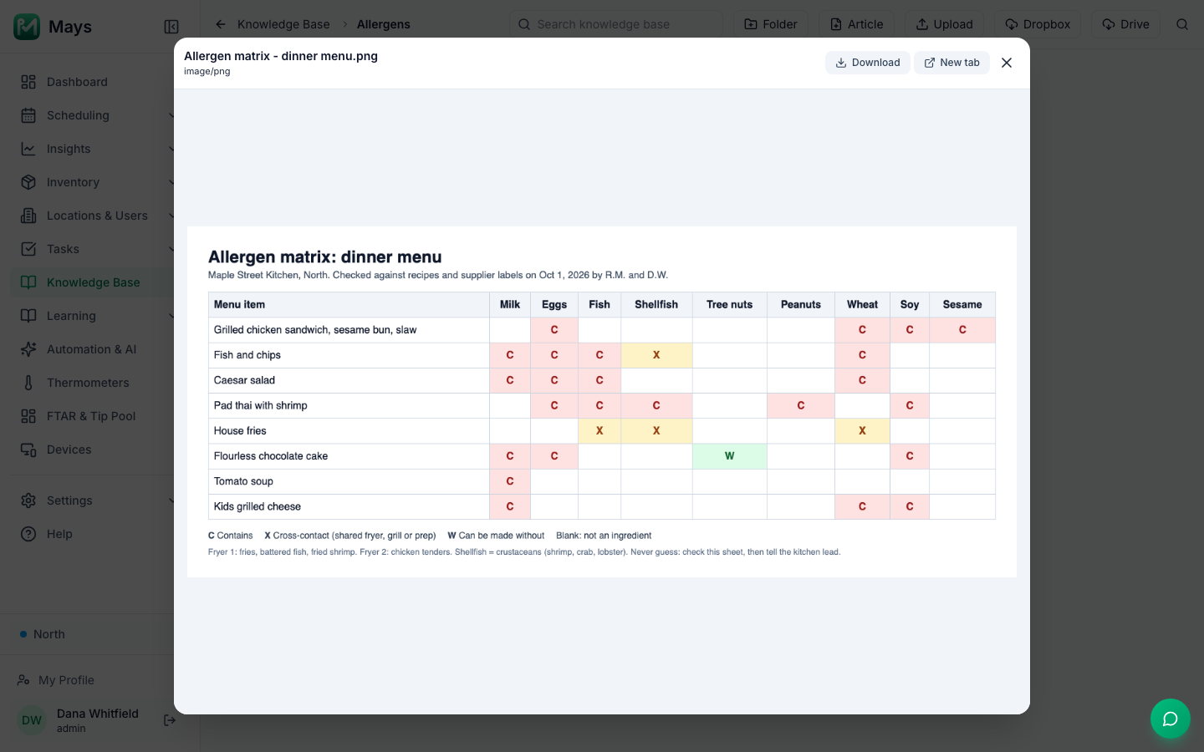This screenshot has height=752, width=1204.
Task: Click the Tasks checkbox icon
Action: (x=28, y=249)
